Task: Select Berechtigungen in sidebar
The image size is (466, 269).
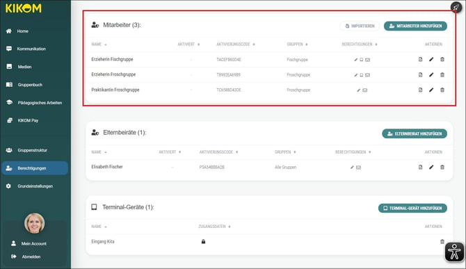Action: point(35,168)
